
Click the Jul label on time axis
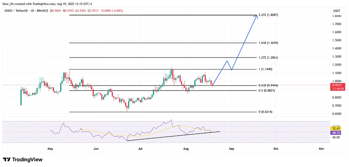point(140,149)
